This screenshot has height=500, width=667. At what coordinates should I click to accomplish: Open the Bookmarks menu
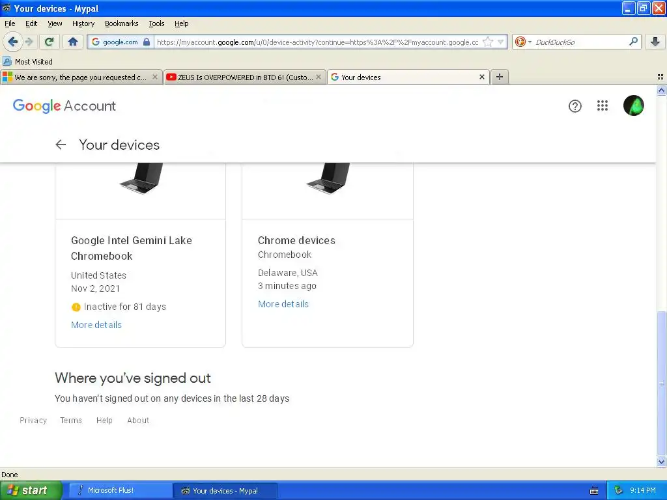click(122, 23)
